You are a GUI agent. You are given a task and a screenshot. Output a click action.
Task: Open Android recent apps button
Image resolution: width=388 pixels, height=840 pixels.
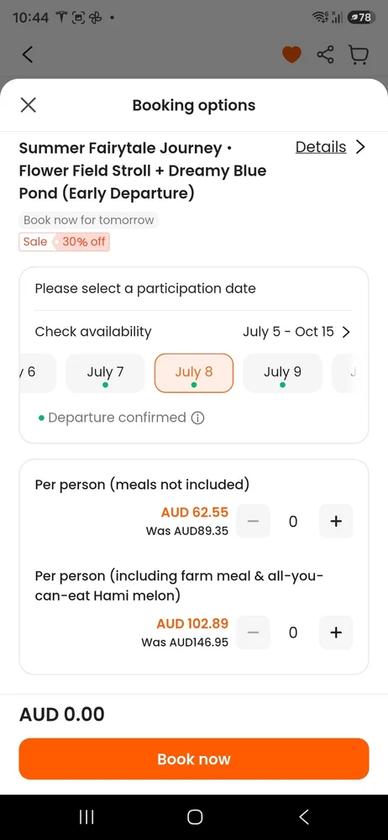[87, 817]
